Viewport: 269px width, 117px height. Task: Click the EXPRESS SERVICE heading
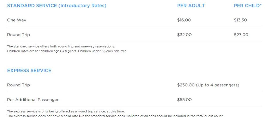[x=29, y=71]
